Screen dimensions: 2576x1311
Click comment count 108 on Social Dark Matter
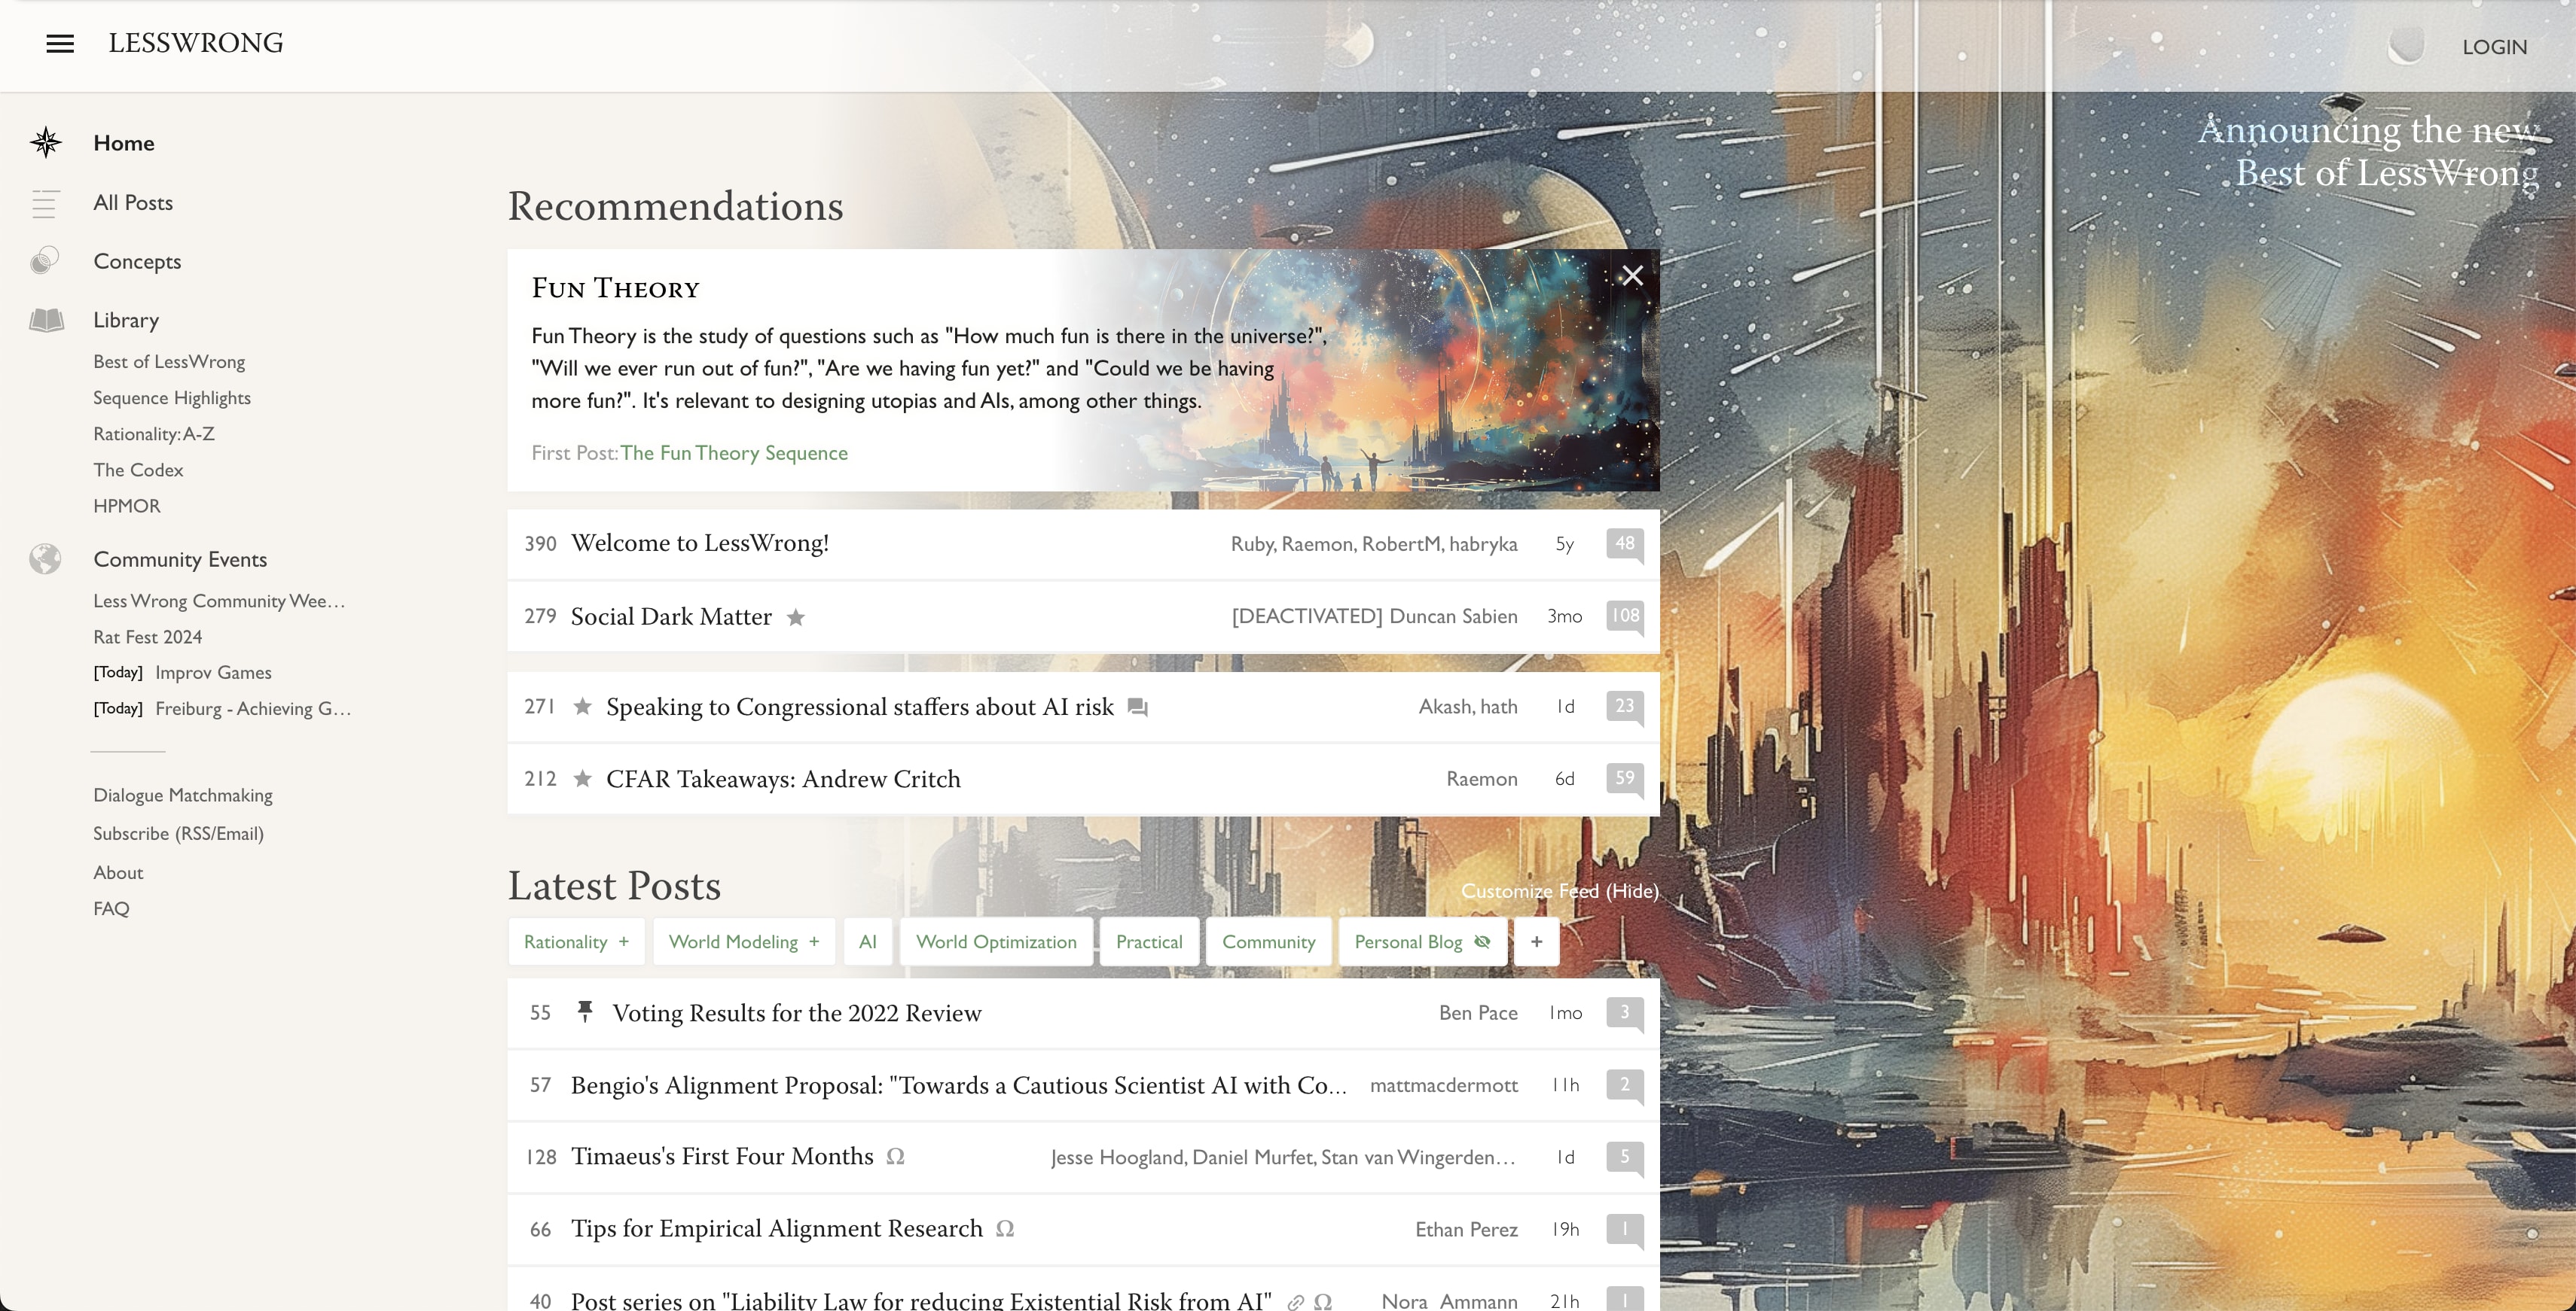click(x=1624, y=616)
